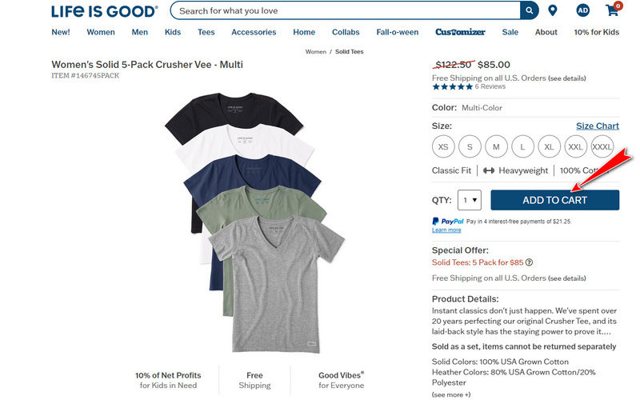Image resolution: width=640 pixels, height=400 pixels.
Task: Click the search magnifier icon
Action: point(529,11)
